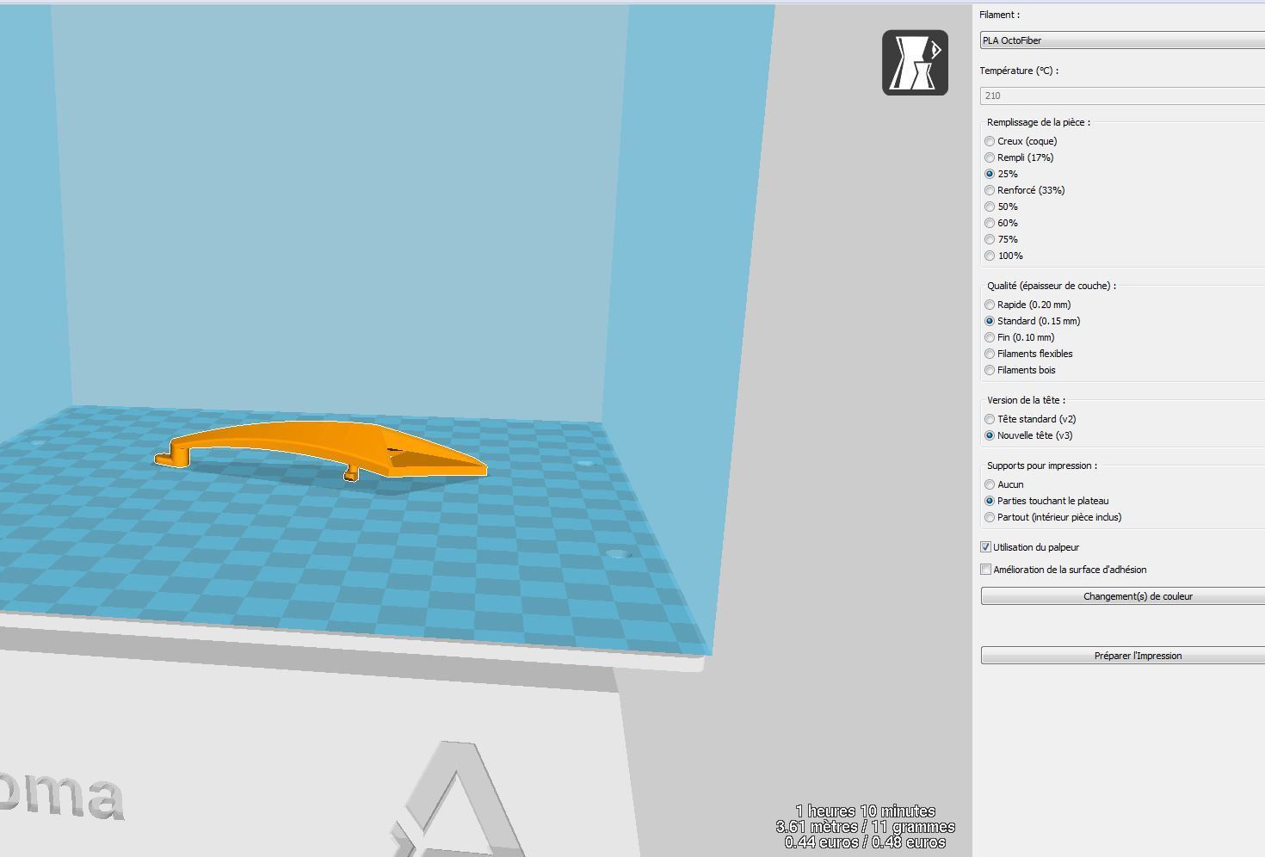Enable Amélioration de la surface d'adhésion
The width and height of the screenshot is (1265, 857).
[984, 570]
